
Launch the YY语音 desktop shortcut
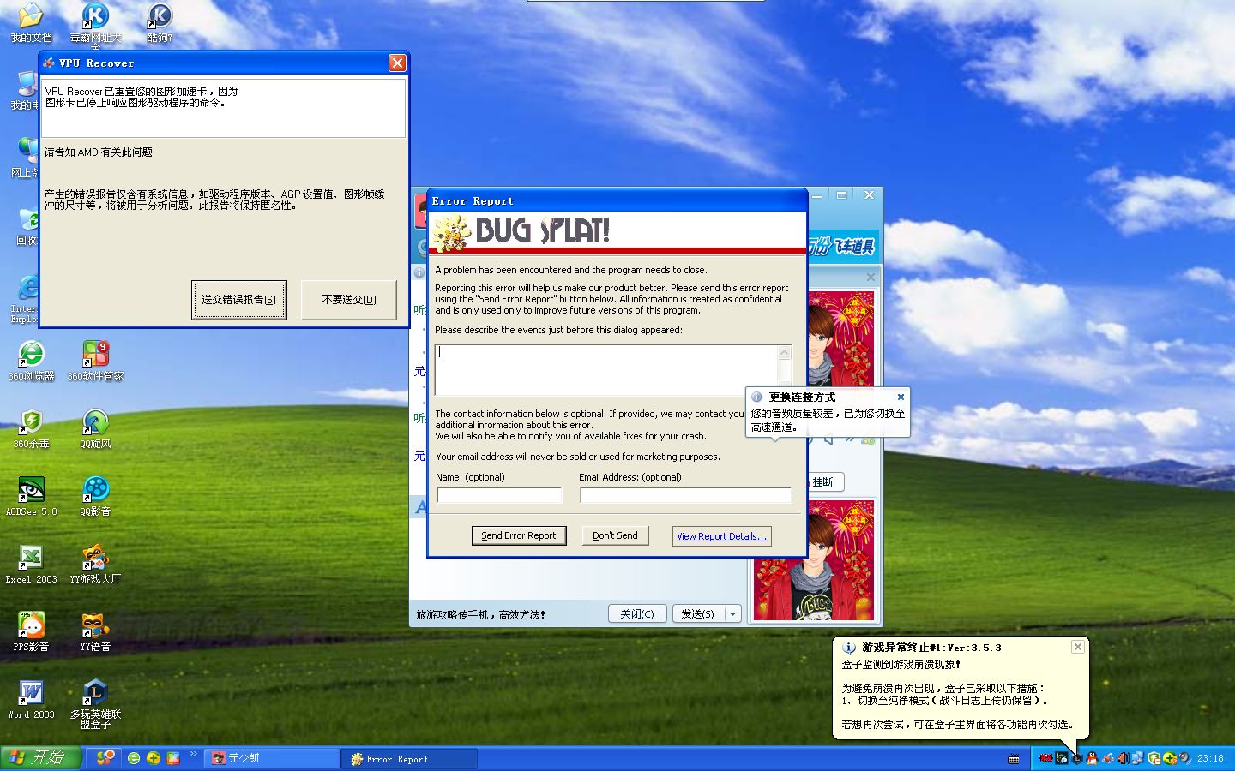pos(95,631)
